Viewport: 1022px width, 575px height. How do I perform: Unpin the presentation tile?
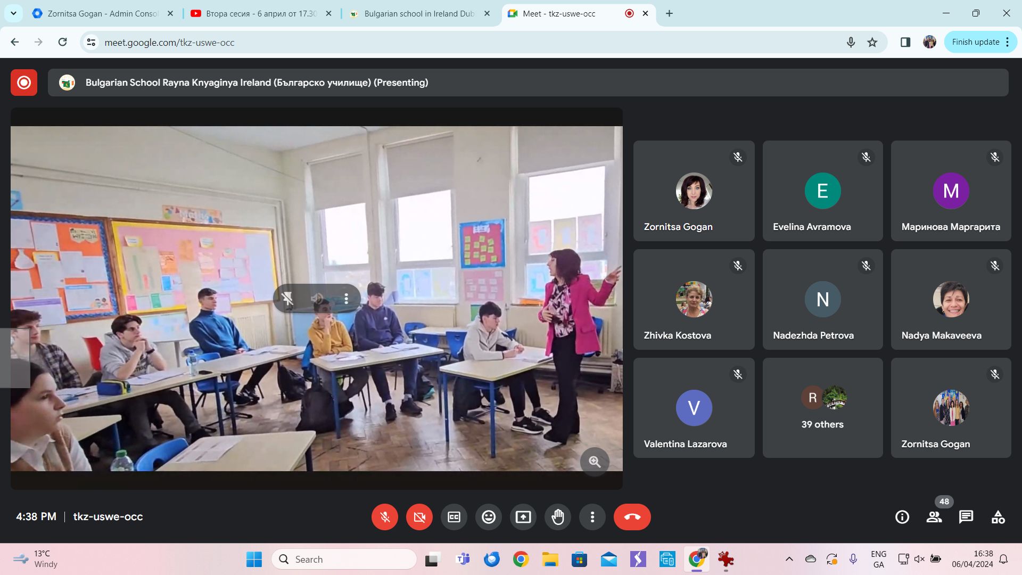[287, 299]
